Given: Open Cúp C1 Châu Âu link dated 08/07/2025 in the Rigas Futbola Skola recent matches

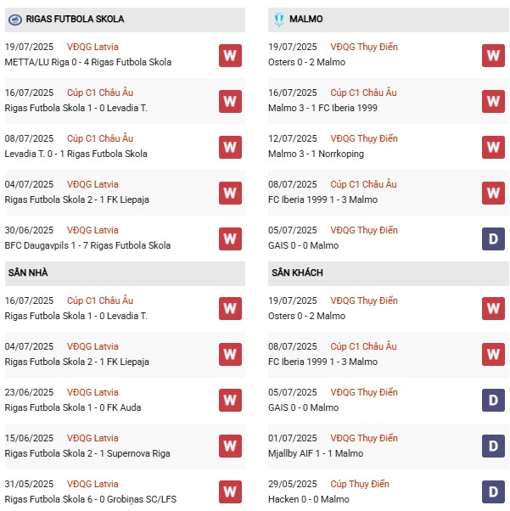Looking at the screenshot, I should [x=104, y=138].
